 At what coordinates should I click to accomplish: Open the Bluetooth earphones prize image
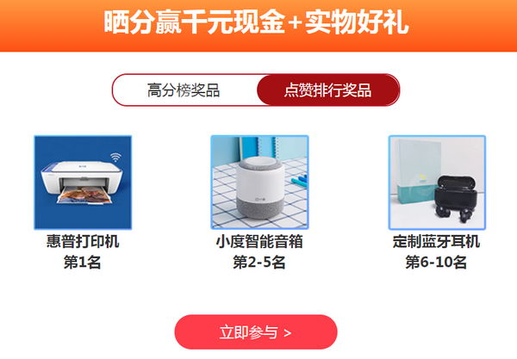437,183
